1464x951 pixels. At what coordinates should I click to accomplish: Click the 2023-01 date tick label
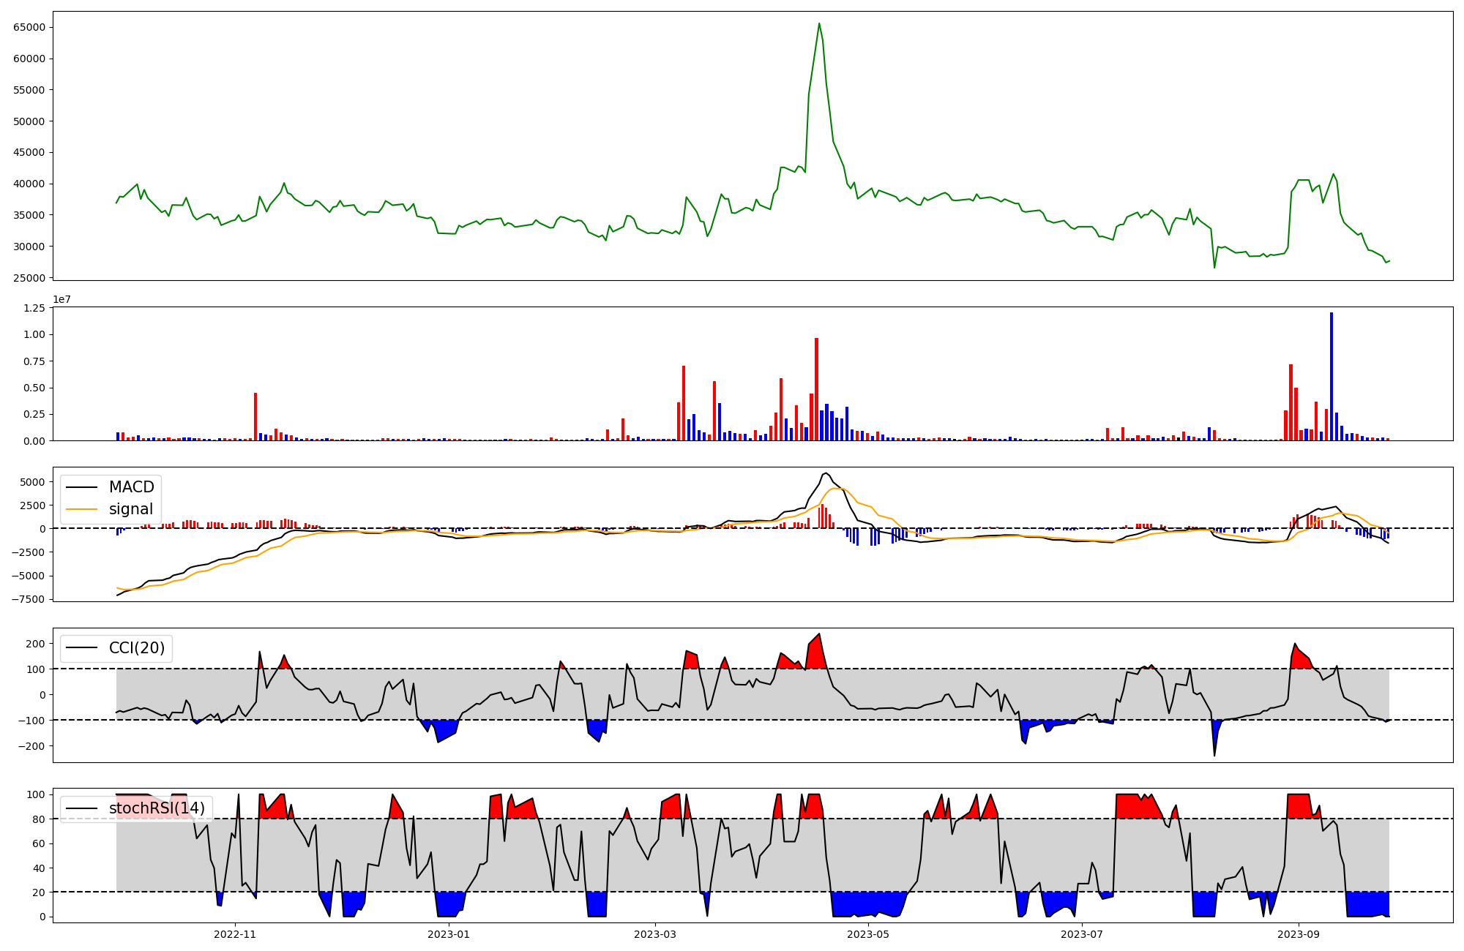point(448,934)
